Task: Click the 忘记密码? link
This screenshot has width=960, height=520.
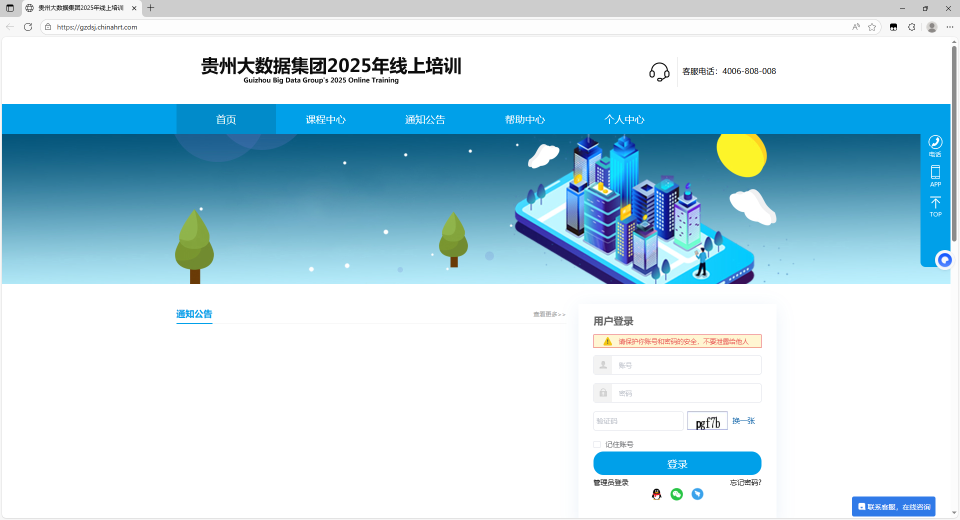Action: [x=745, y=482]
